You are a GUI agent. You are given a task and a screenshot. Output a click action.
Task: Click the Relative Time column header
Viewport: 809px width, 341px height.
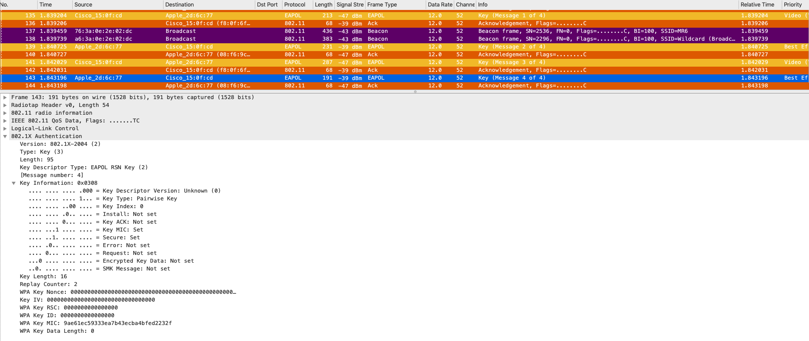tap(757, 5)
